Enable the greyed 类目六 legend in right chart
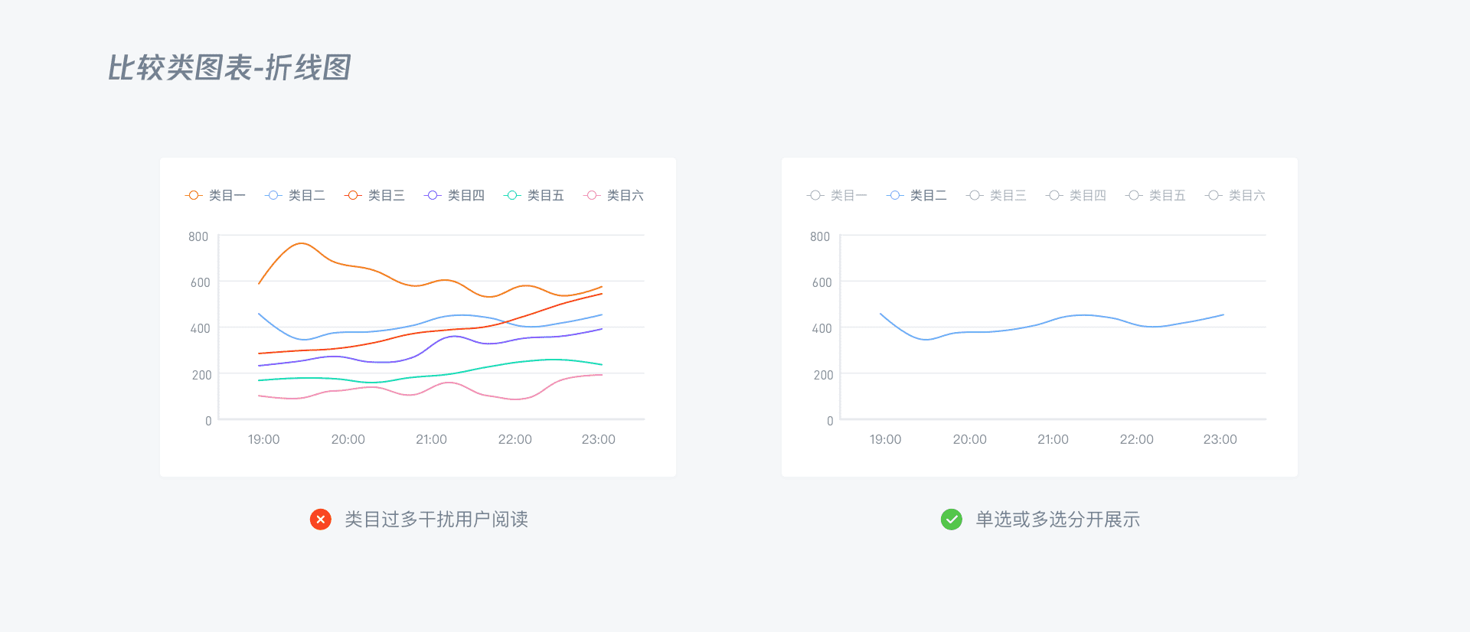 tap(1235, 196)
